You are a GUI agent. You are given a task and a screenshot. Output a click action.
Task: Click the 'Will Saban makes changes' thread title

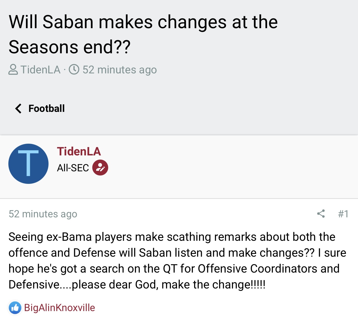click(x=143, y=22)
